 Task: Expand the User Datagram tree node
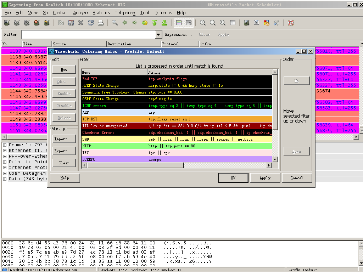pyautogui.click(x=5, y=173)
